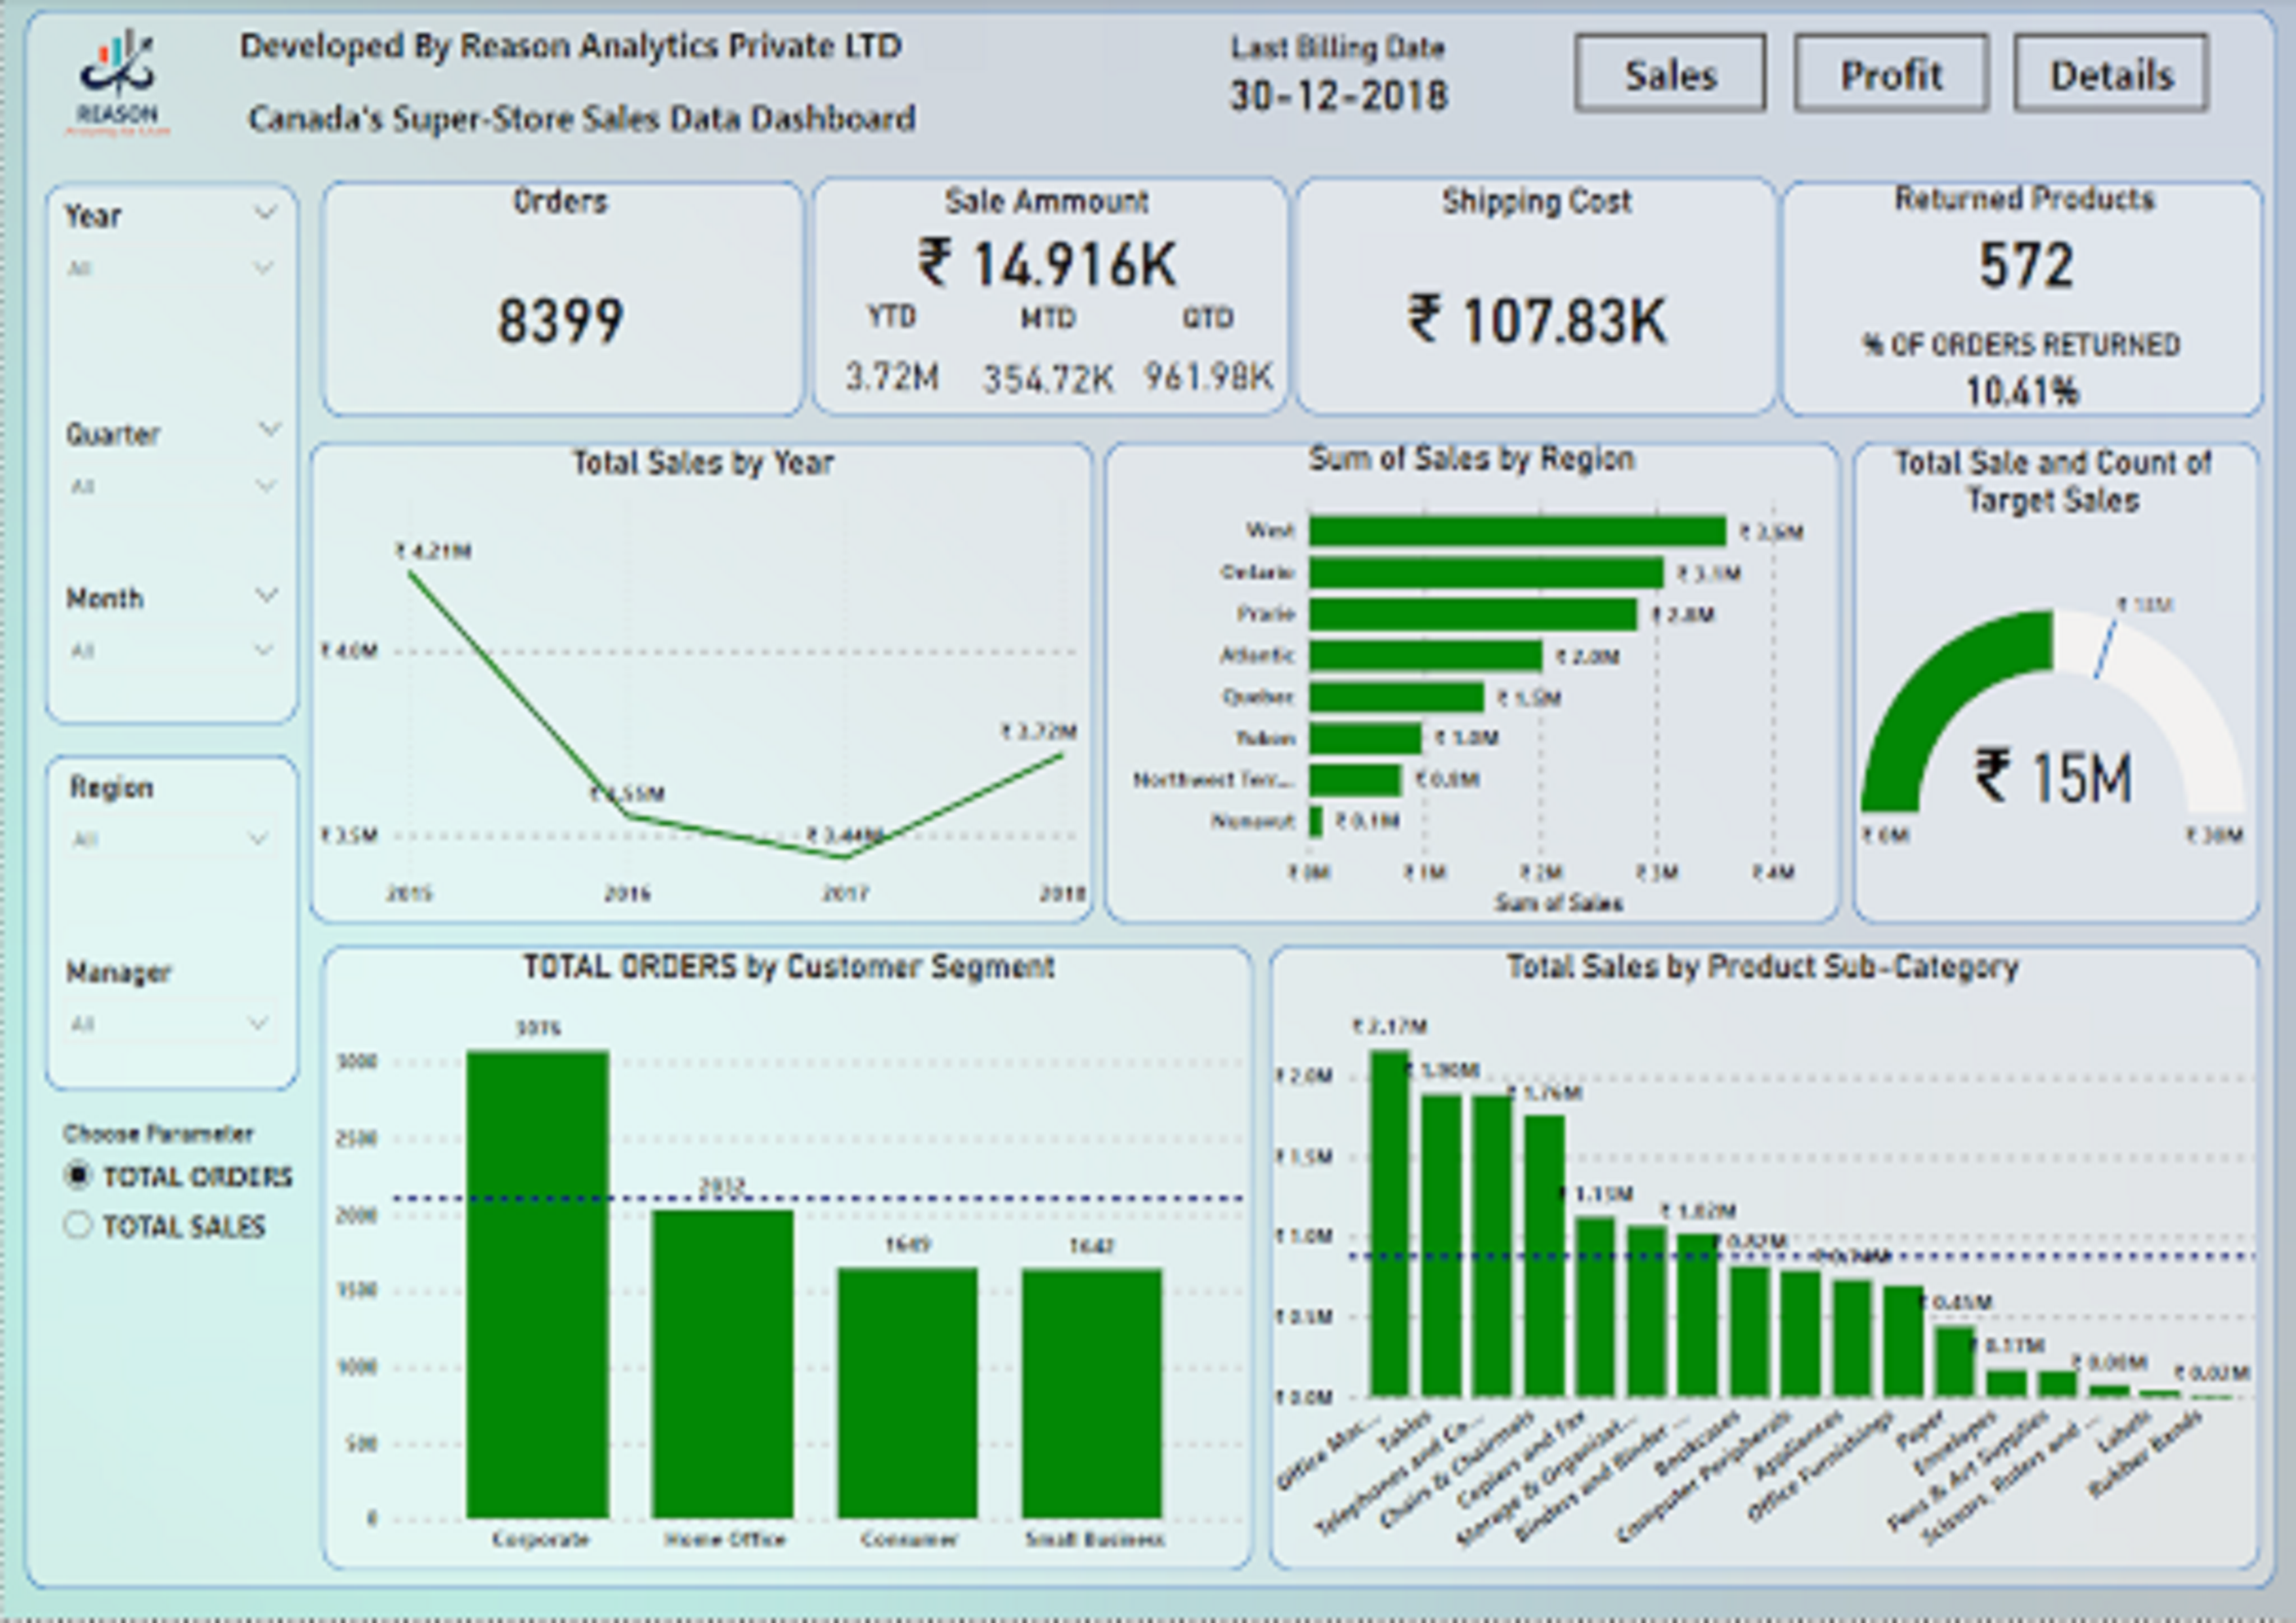
Task: Expand the Month slicer value dropdown
Action: tap(264, 650)
